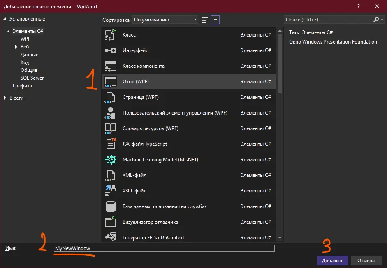The height and width of the screenshot is (268, 387).
Task: Select the XSLT-файл row text
Action: [x=134, y=191]
